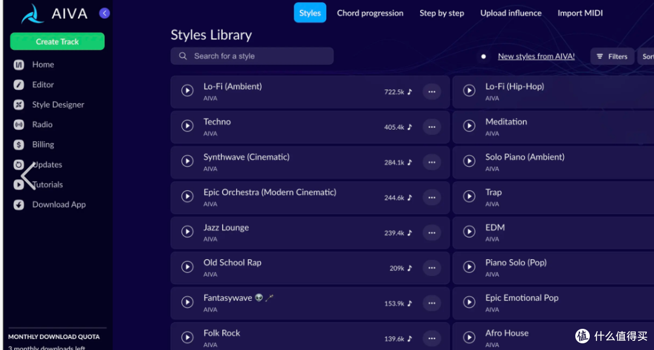Play the Piano Solo (Pop) preview
This screenshot has height=350, width=654.
pos(469,266)
